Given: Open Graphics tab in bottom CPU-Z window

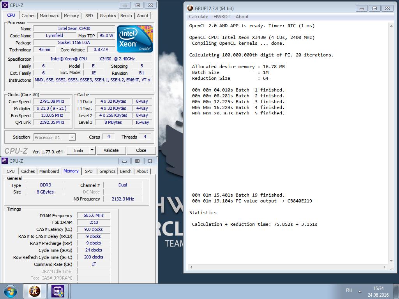Looking at the screenshot, I should point(107,171).
